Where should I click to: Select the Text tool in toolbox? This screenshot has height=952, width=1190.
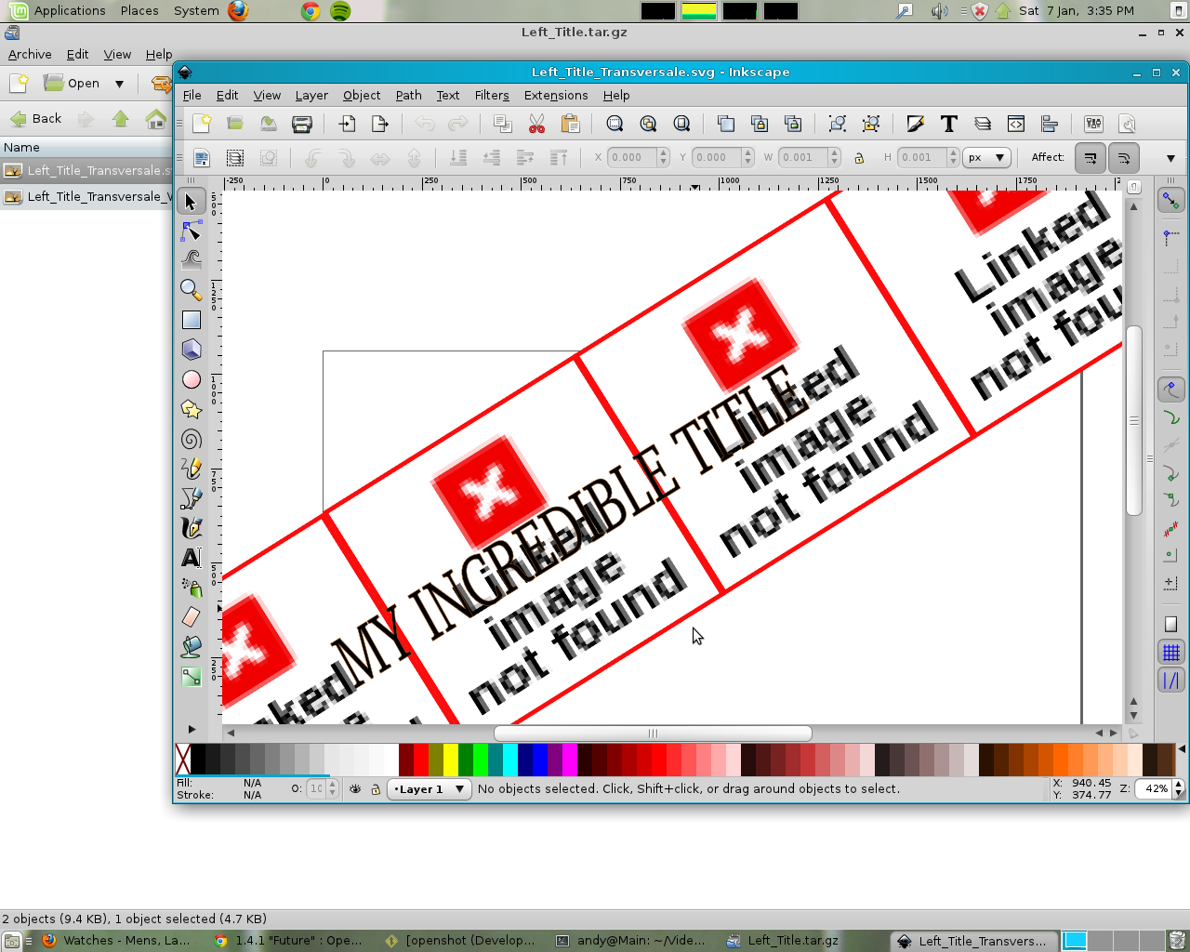[x=192, y=558]
